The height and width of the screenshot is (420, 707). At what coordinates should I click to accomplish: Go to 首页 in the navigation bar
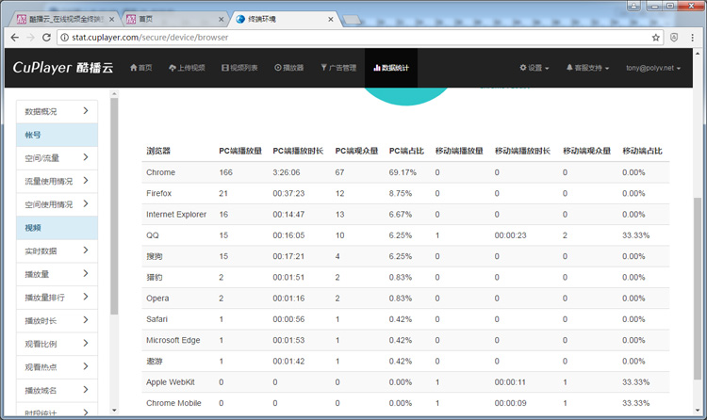pyautogui.click(x=140, y=68)
